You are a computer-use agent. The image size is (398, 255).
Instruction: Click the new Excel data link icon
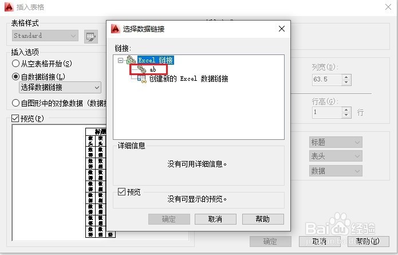coord(142,79)
